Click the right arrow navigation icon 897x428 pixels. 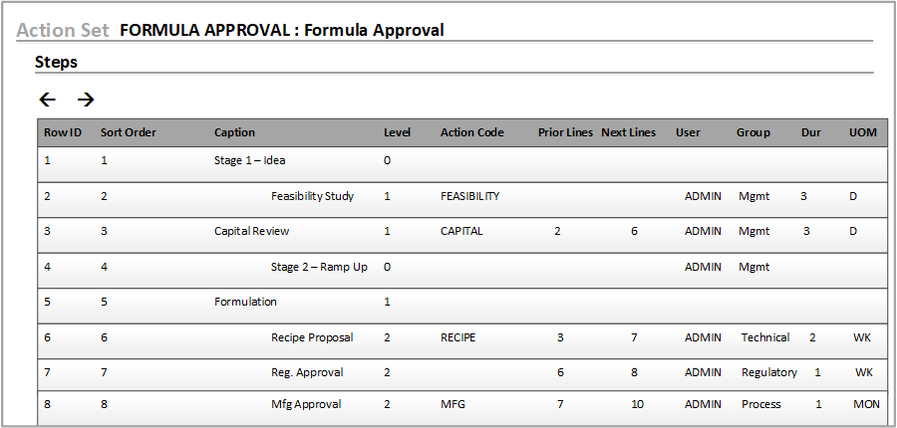click(x=86, y=100)
